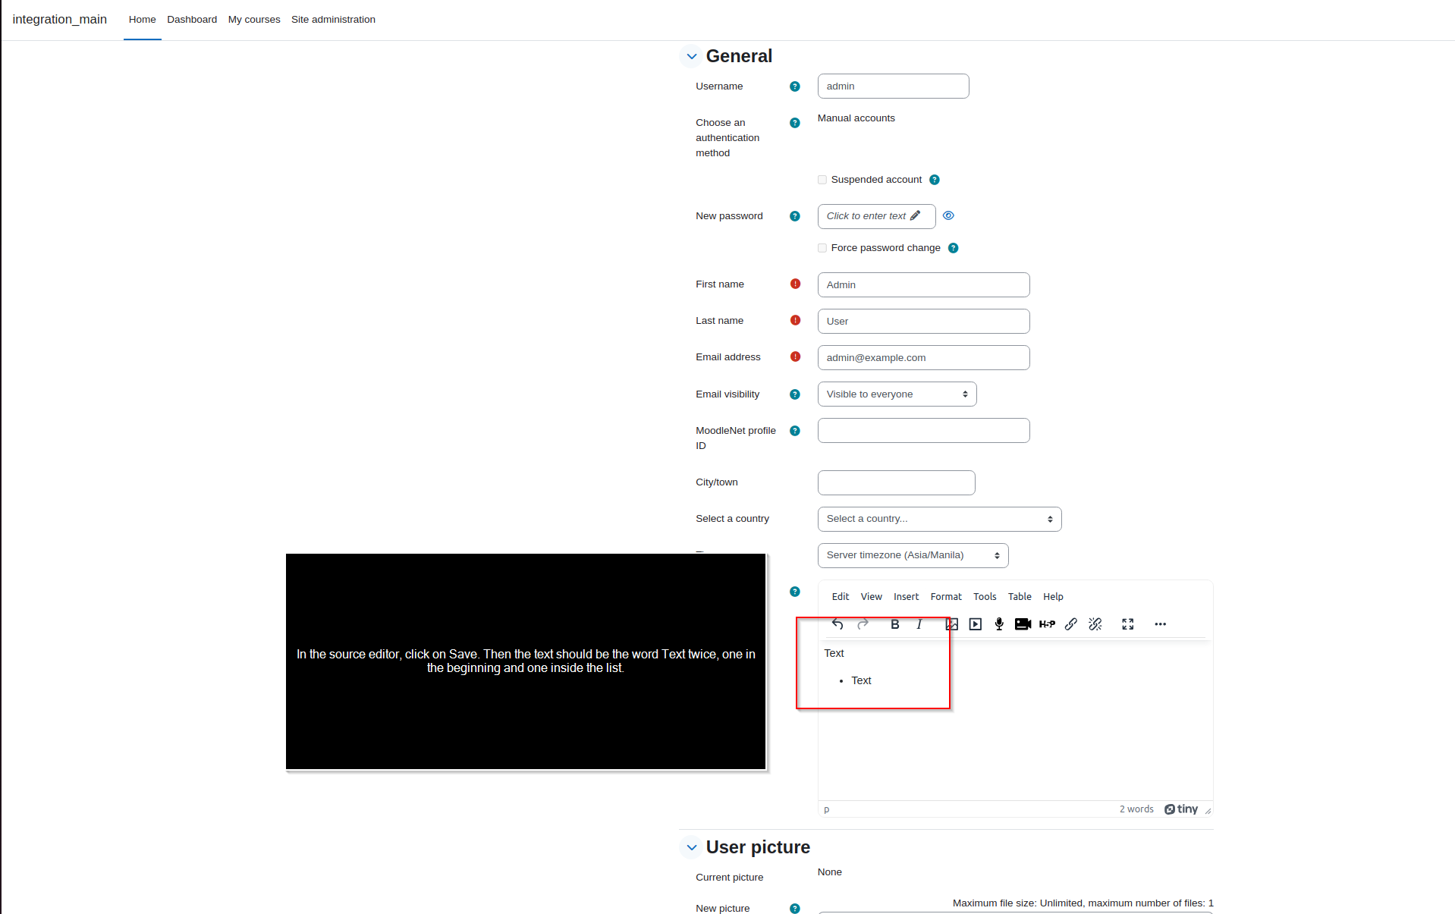Open help for New password

pos(795,216)
